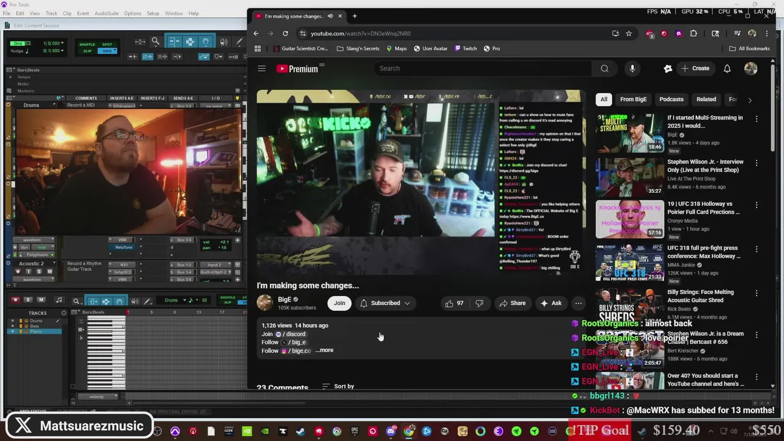The image size is (784, 441).
Task: Click the MIDI editor notation view icon
Action: tap(59, 300)
